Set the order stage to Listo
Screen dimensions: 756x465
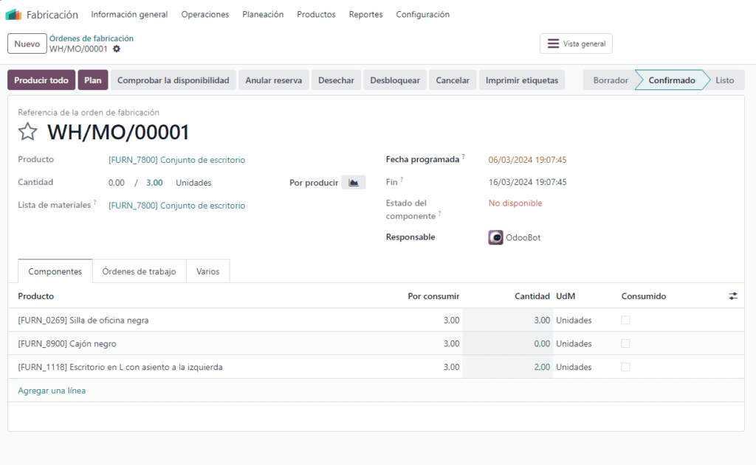(723, 80)
